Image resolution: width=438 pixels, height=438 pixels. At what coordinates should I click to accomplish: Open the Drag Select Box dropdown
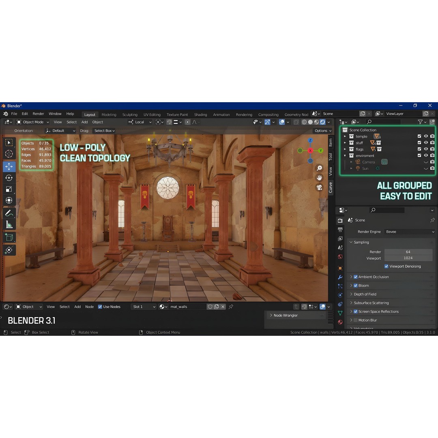(x=104, y=131)
